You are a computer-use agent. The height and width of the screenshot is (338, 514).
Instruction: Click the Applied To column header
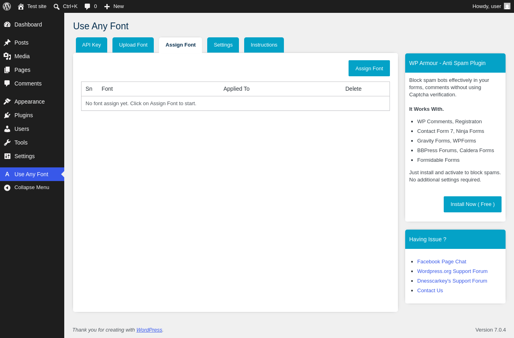coord(237,89)
